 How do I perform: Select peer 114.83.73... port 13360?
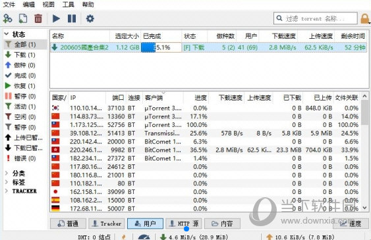(x=206, y=116)
